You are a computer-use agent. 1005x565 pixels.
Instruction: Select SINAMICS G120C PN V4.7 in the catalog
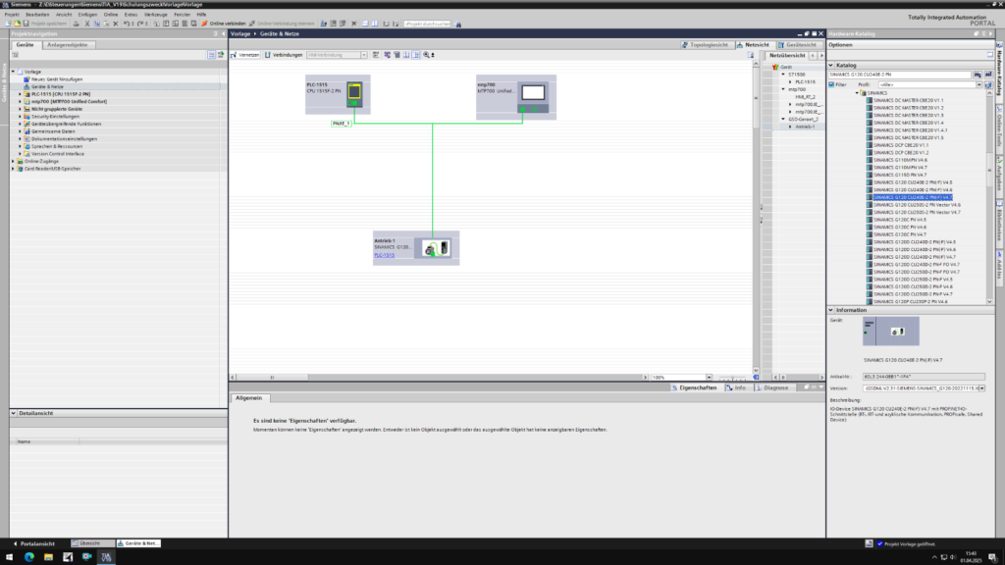point(899,234)
